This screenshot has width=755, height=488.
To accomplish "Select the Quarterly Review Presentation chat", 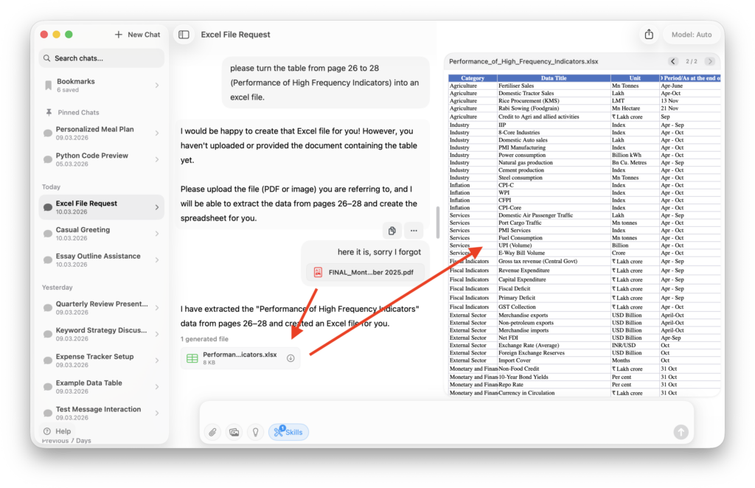I will tap(101, 308).
